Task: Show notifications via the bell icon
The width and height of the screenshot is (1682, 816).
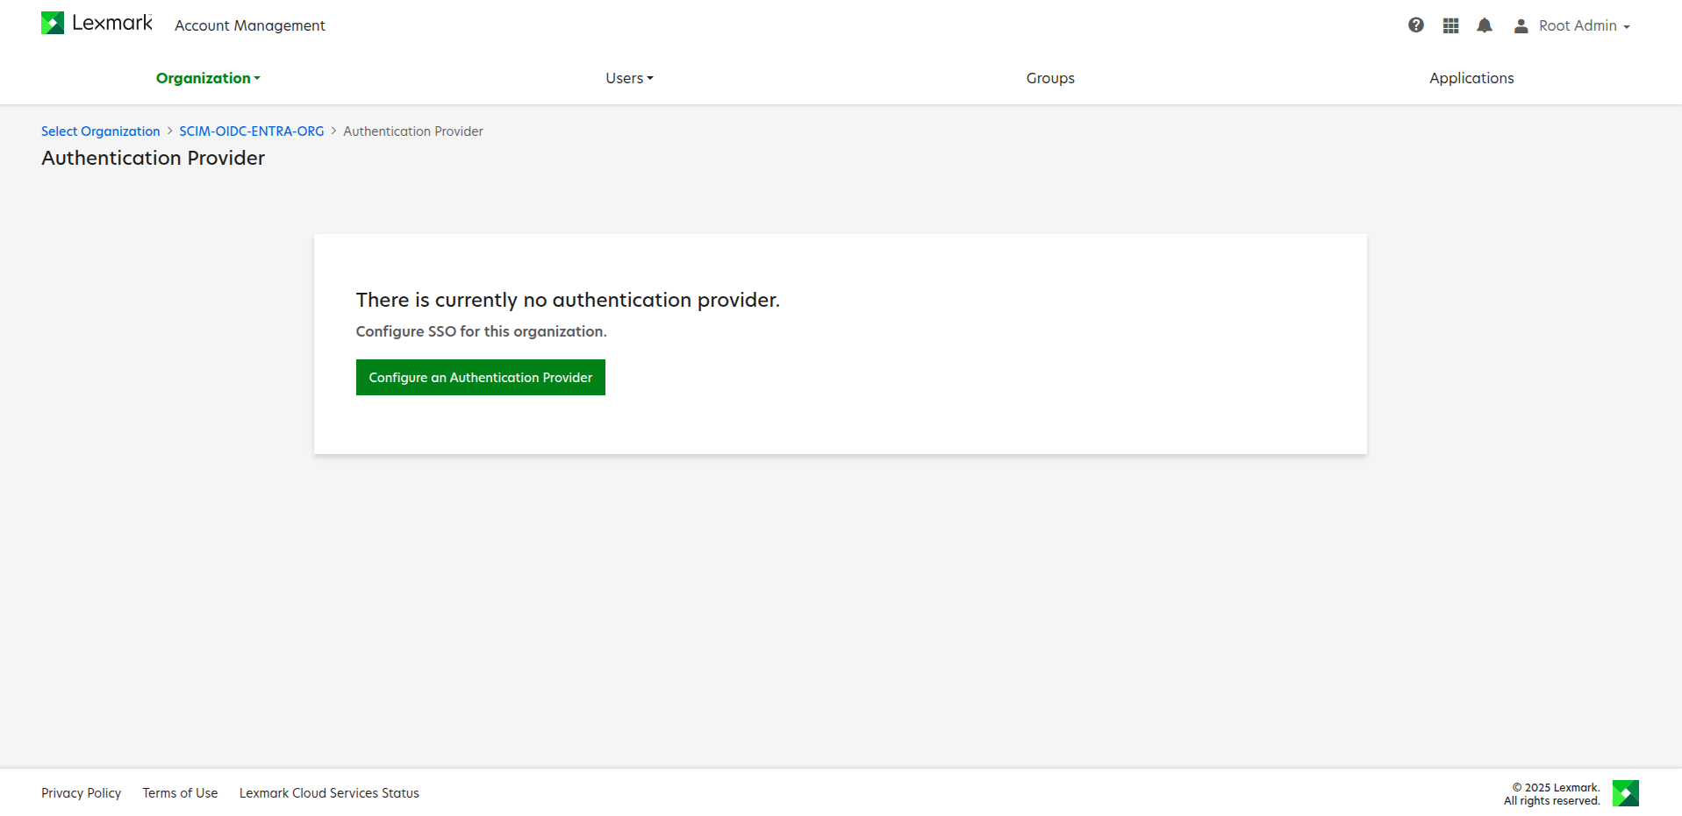Action: [x=1485, y=25]
